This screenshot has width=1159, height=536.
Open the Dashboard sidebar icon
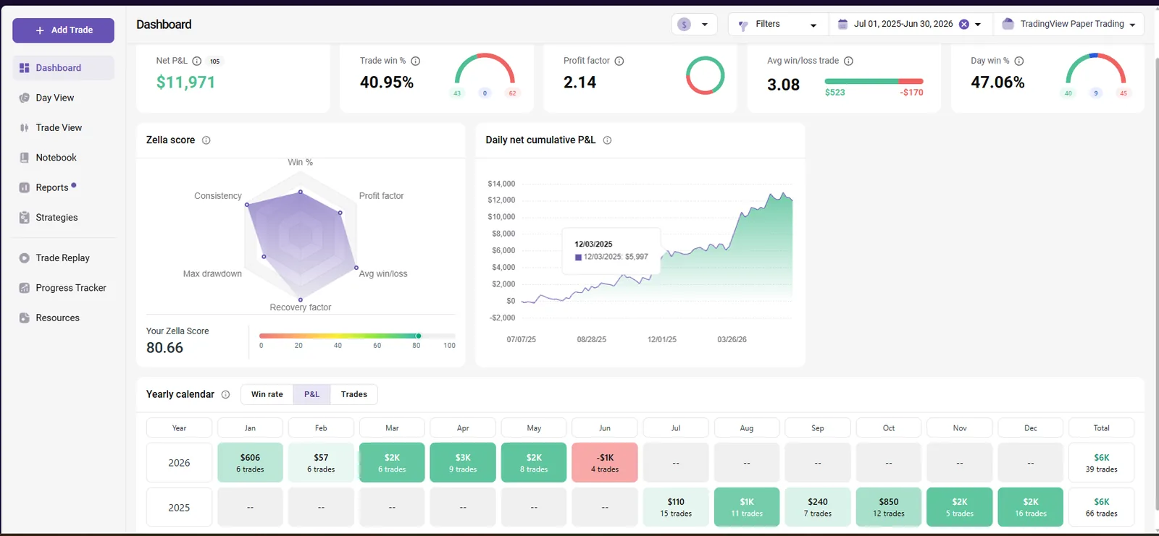(24, 68)
